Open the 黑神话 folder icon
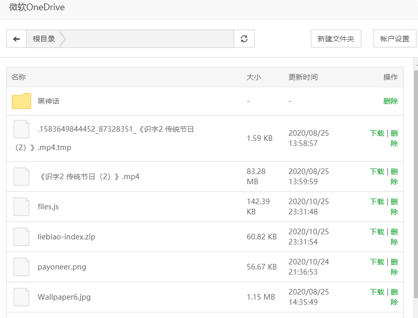 21,101
